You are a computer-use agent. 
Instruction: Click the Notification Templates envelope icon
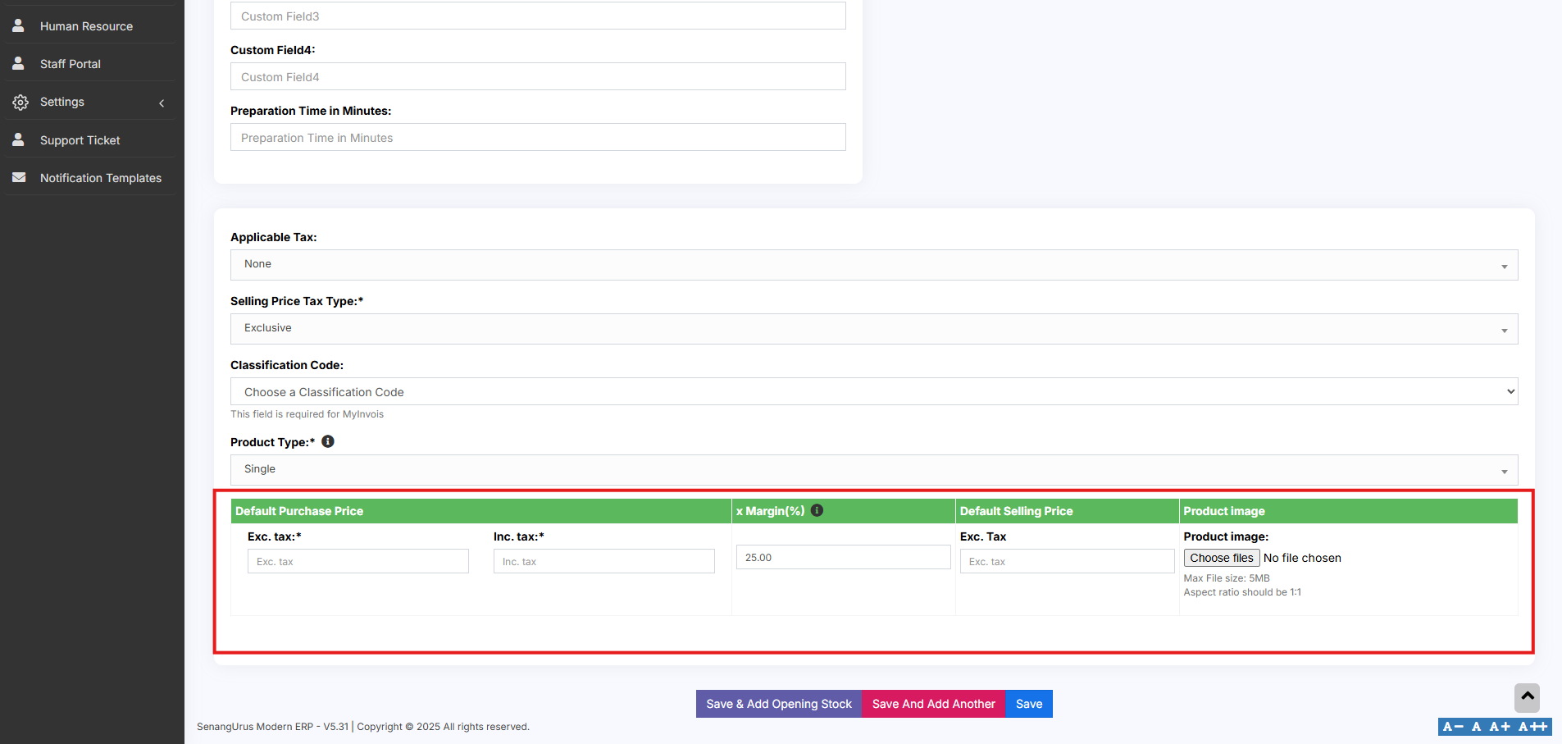[x=19, y=177]
